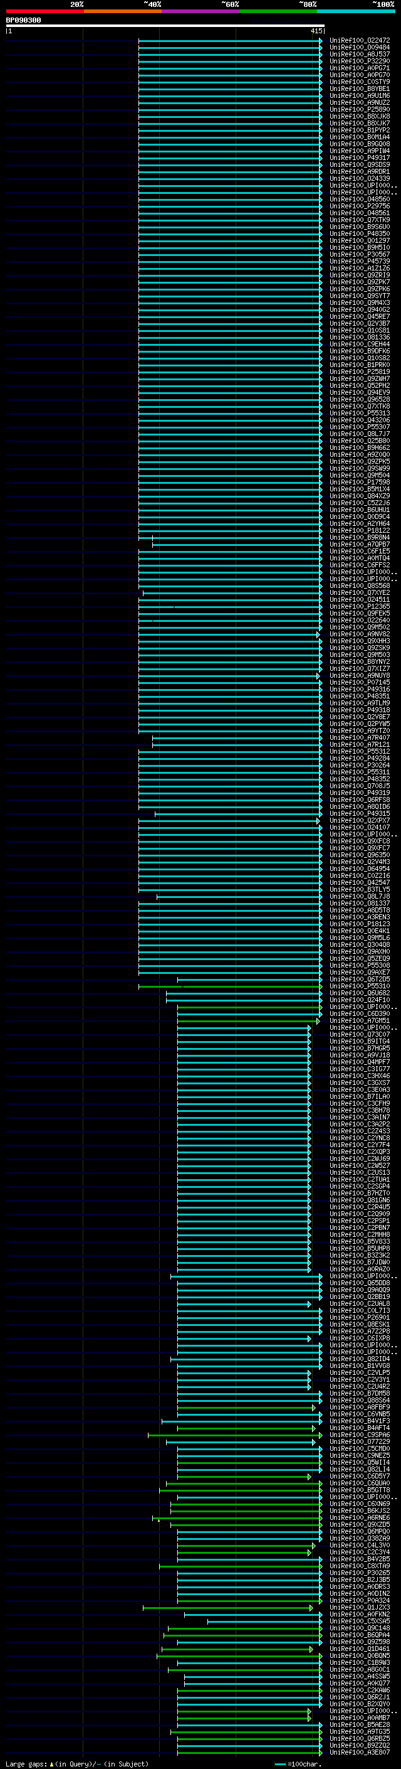Select hit label UniRef100_C9NEZ5
401x1769 pixels.
tap(360, 1455)
